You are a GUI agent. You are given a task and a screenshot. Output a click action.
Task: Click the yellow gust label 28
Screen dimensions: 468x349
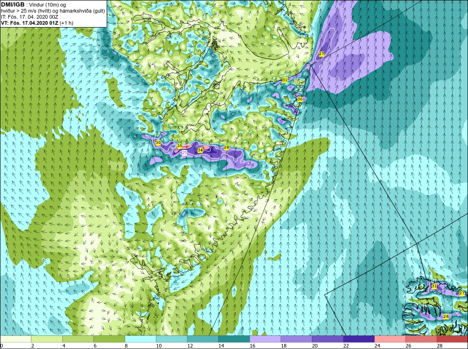click(226, 147)
